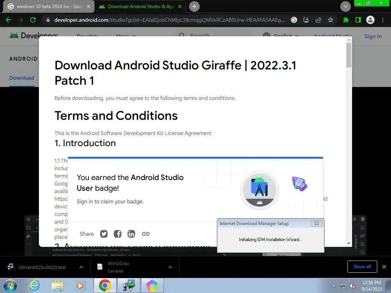Click the scroll up arrow in terms dialog

coord(349,40)
